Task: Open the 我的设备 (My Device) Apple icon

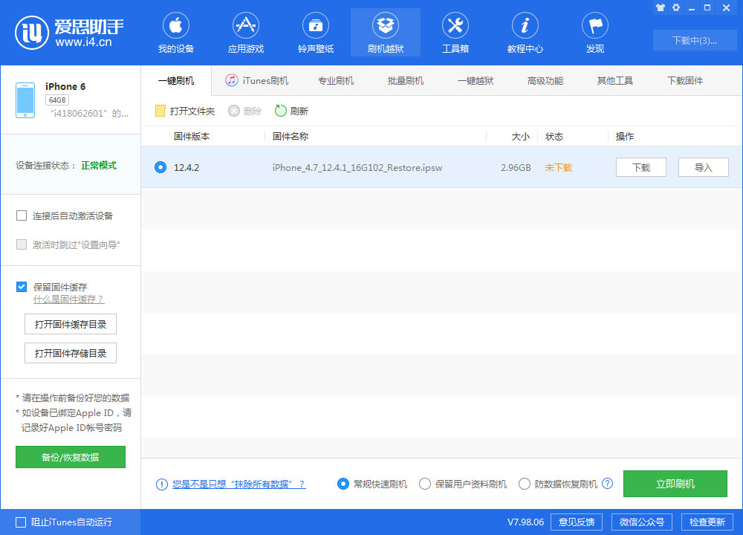Action: (175, 26)
